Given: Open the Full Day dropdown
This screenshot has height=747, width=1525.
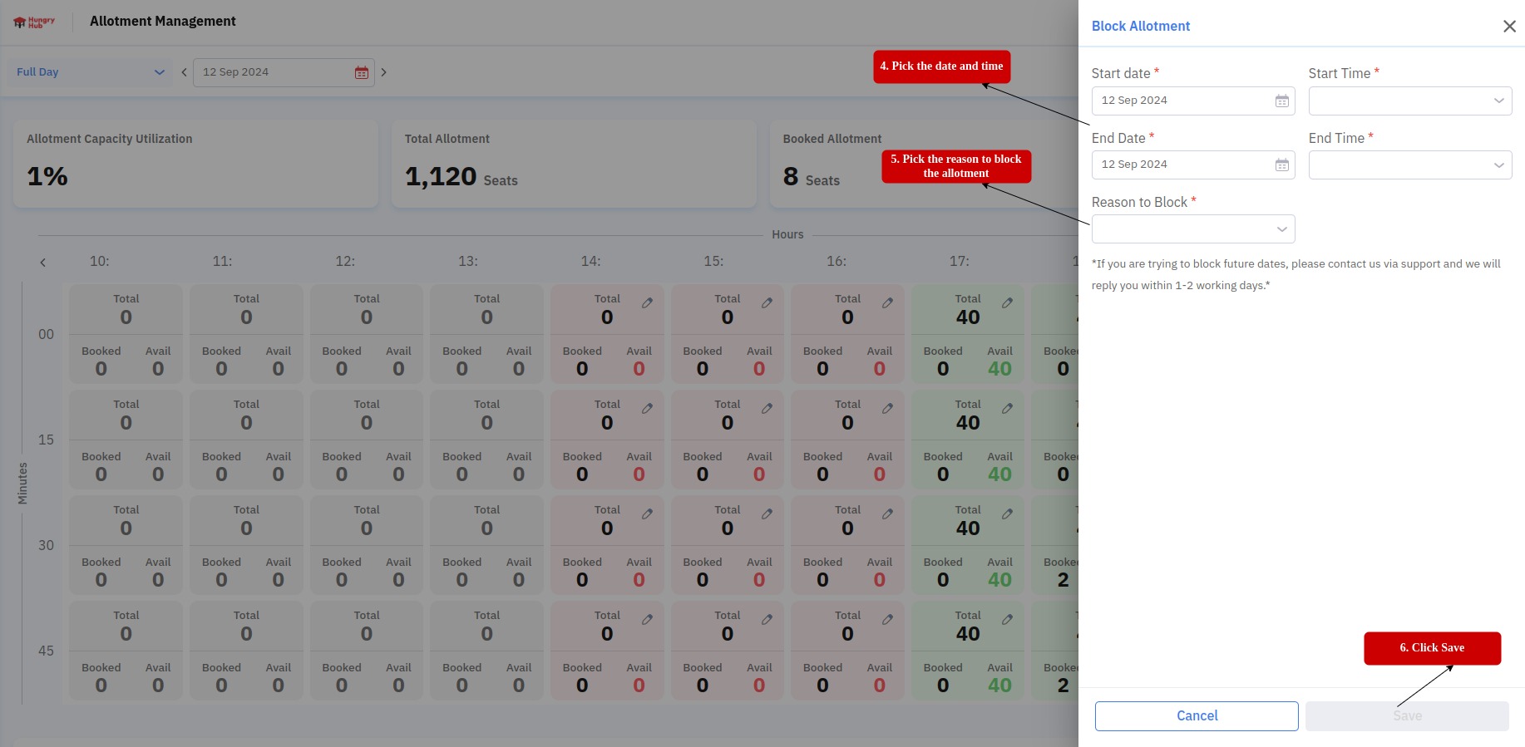Looking at the screenshot, I should (x=91, y=72).
